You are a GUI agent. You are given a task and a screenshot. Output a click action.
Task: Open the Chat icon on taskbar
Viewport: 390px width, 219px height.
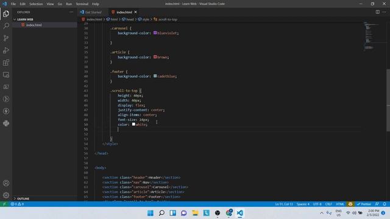point(184,213)
